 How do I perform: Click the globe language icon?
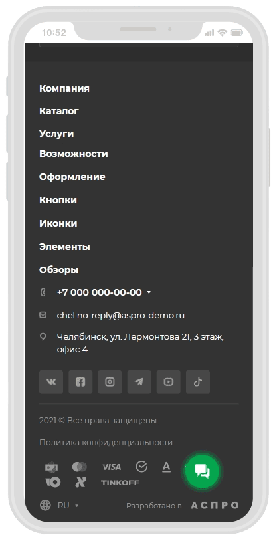point(45,505)
